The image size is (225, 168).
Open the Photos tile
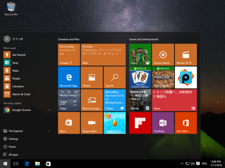click(92, 77)
